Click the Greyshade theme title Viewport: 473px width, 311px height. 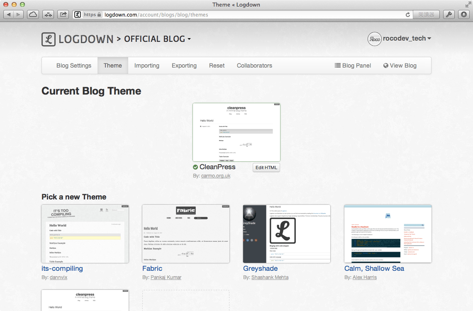tap(260, 269)
